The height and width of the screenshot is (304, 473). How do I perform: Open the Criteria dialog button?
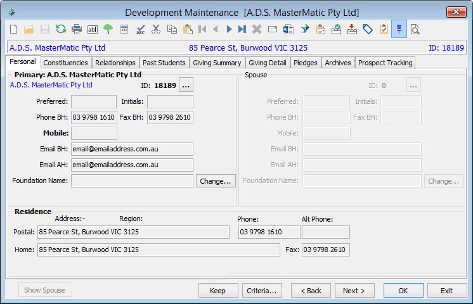262,291
